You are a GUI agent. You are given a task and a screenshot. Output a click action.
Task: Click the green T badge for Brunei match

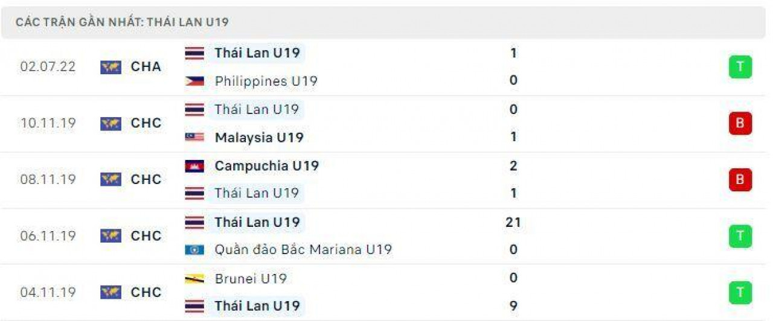[x=740, y=293]
